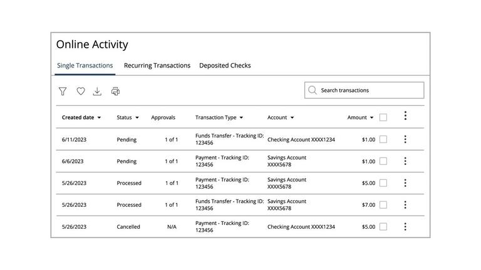Select the Single Transactions tab
This screenshot has width=481, height=270.
[85, 66]
